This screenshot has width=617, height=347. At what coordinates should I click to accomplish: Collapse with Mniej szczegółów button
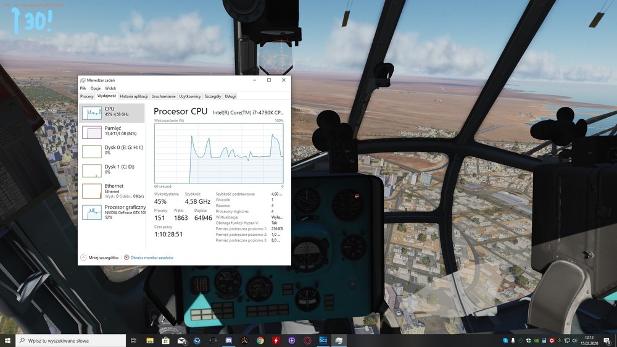click(x=99, y=257)
